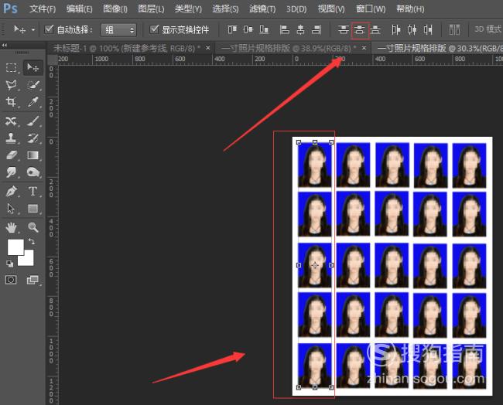Open the 文件(F) menu
This screenshot has width=503, height=405.
coord(43,9)
